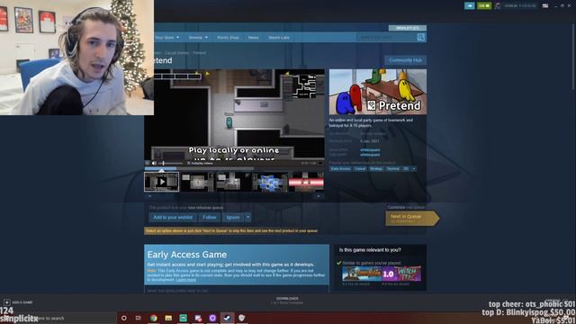Follow the Pretend game
Screen dimensions: 576x324
click(x=210, y=218)
